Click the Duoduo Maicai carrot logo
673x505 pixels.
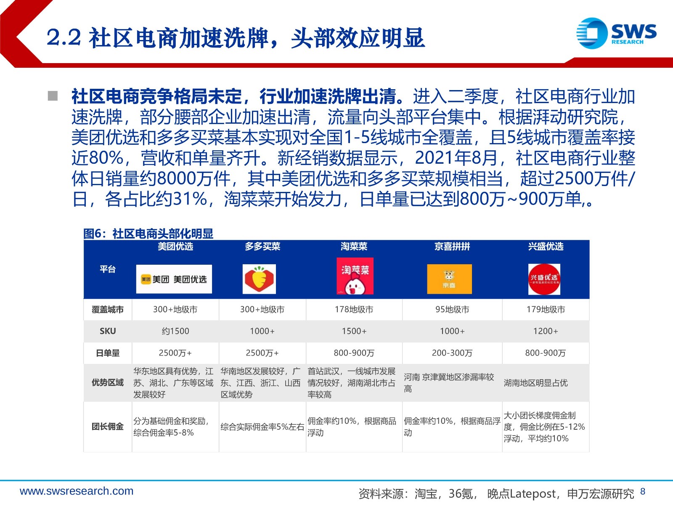coord(259,279)
